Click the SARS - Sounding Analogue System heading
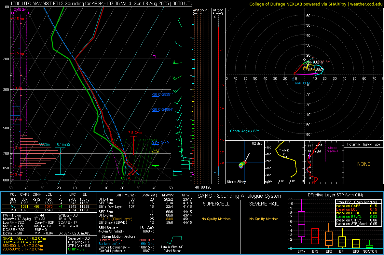Image resolution: width=384 pixels, height=255 pixels. (240, 196)
